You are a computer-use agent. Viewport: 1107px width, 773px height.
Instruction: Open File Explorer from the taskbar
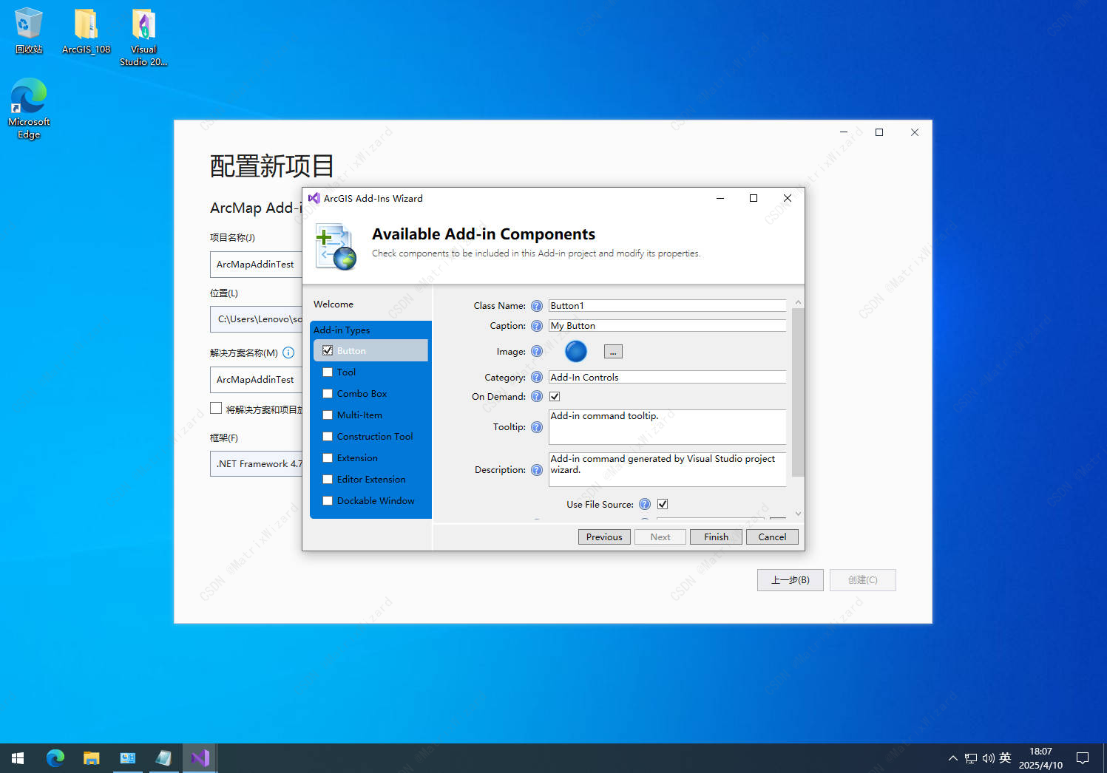pyautogui.click(x=91, y=758)
